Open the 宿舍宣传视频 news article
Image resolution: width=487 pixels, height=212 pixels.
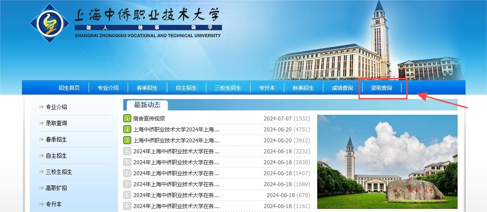(149, 118)
